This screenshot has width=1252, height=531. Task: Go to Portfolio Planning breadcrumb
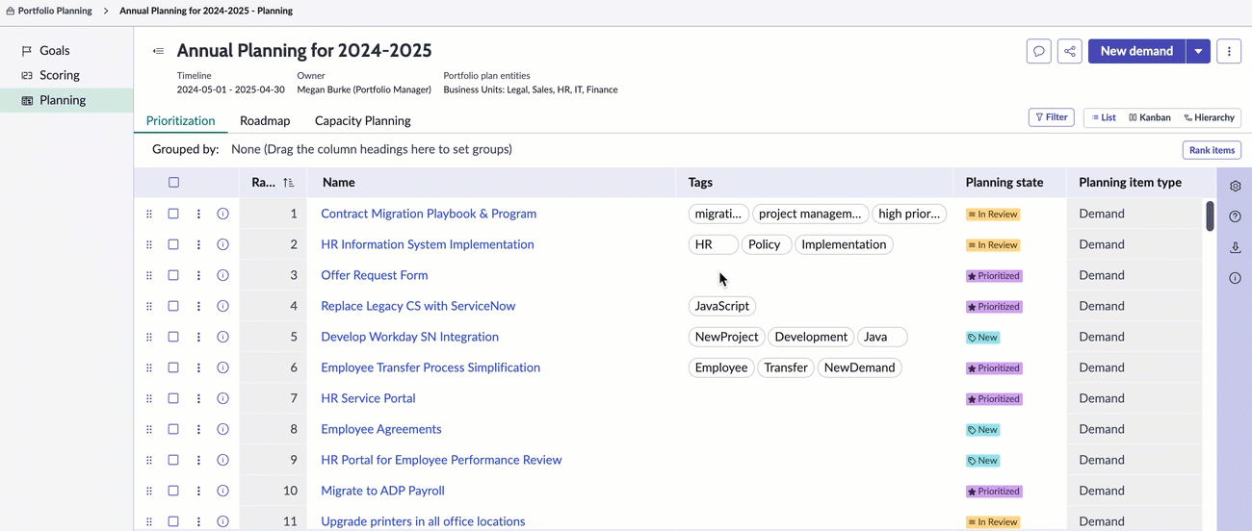click(x=55, y=12)
